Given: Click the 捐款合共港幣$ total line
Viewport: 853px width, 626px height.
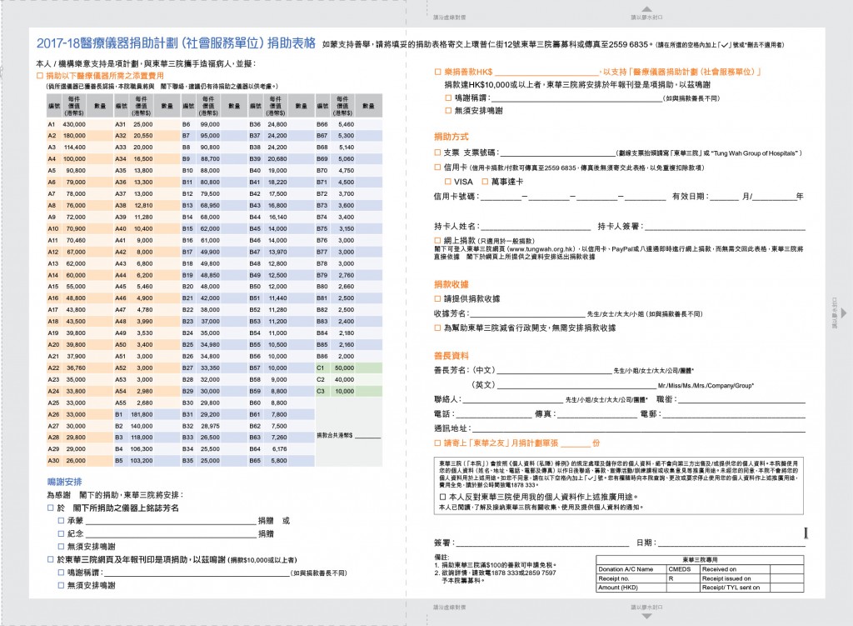Looking at the screenshot, I should pyautogui.click(x=367, y=435).
